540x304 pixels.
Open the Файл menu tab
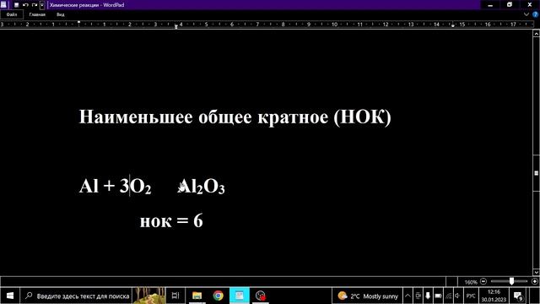tap(11, 14)
